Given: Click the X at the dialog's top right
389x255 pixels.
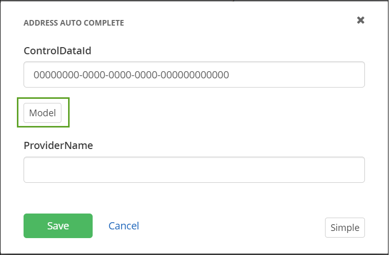Looking at the screenshot, I should click(x=360, y=20).
